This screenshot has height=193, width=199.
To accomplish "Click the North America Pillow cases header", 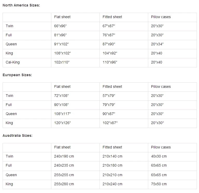I will [161, 17].
